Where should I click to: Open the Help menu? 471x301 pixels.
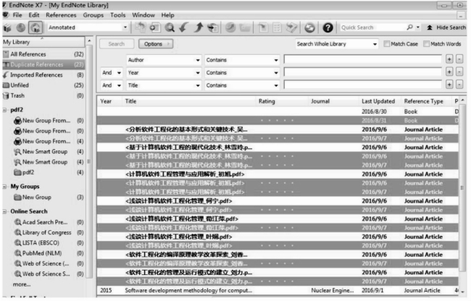167,15
